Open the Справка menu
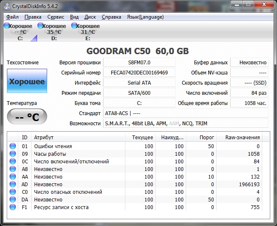 coord(111,17)
